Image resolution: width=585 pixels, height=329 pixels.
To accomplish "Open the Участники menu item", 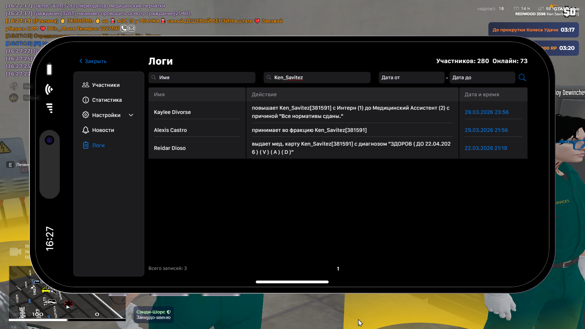I will pos(106,85).
